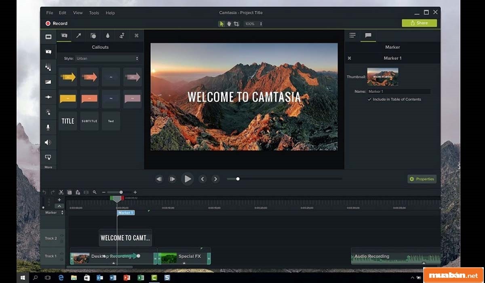
Task: Click the Play button
Action: [187, 179]
